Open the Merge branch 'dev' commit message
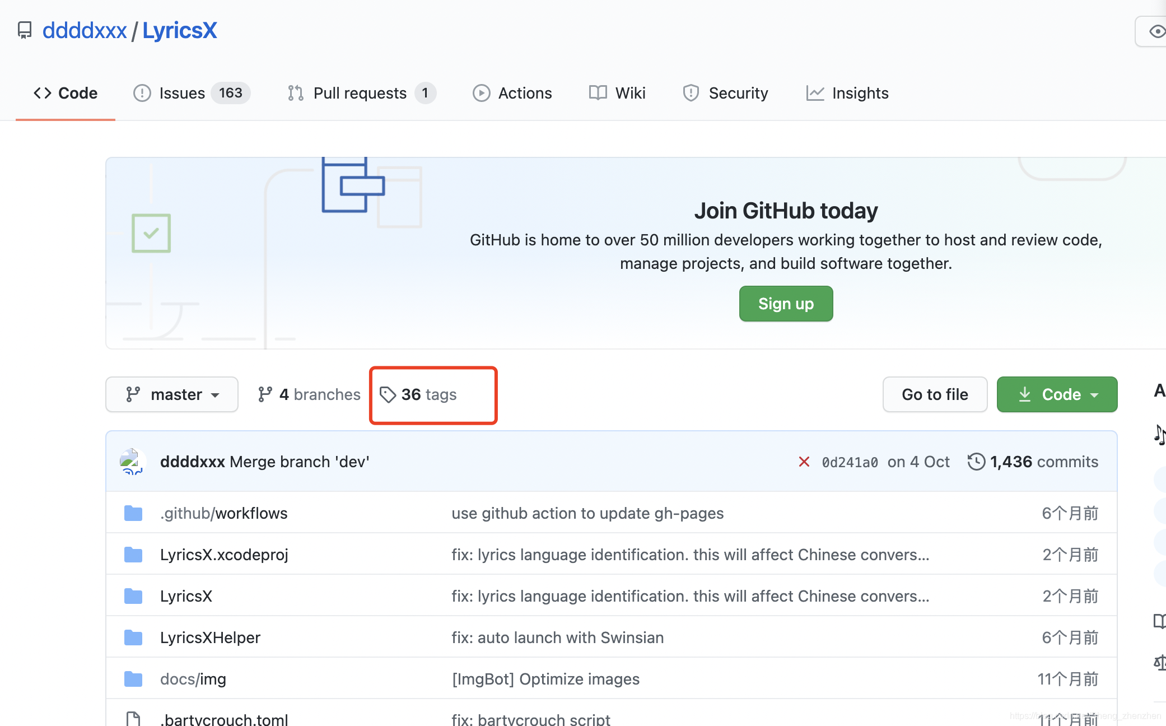1166x726 pixels. (x=300, y=462)
